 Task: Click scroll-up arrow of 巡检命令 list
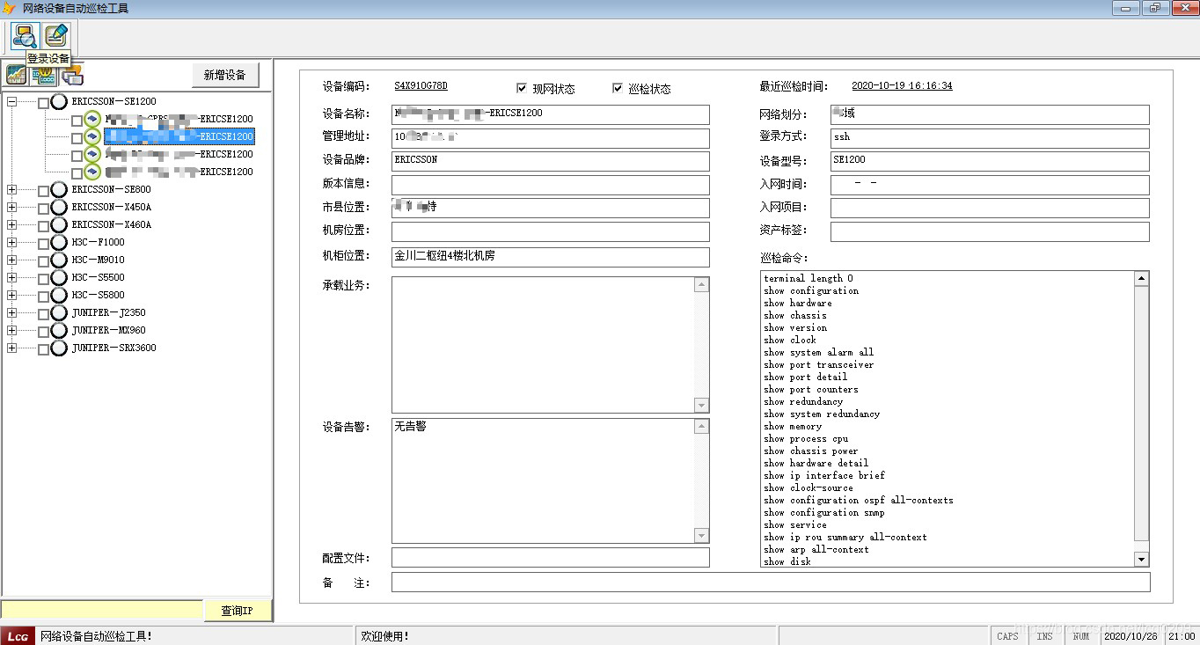pyautogui.click(x=1141, y=279)
